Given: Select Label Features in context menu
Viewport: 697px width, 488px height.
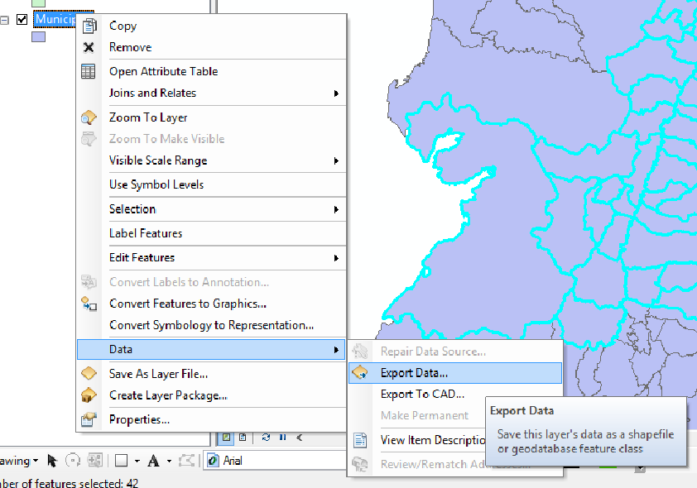Looking at the screenshot, I should (146, 233).
